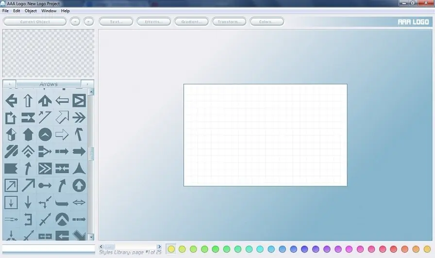435x258 pixels.
Task: Go to next Styles Library page
Action: [159, 246]
